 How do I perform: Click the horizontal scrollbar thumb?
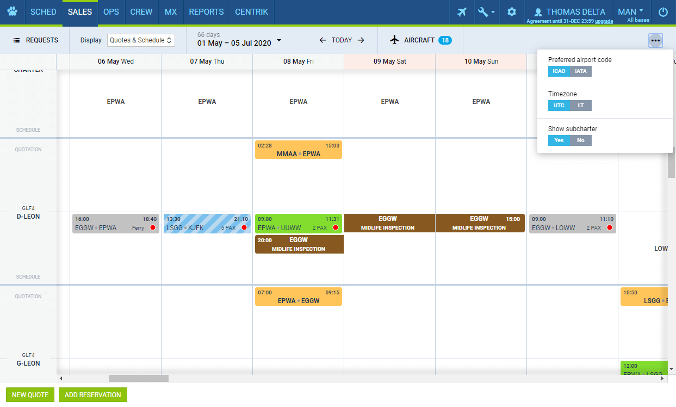pos(139,378)
